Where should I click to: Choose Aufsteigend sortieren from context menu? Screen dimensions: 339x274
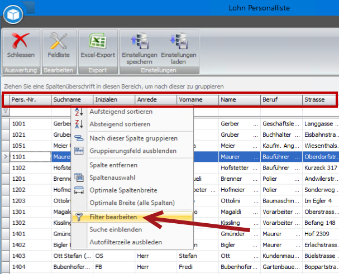(x=120, y=112)
